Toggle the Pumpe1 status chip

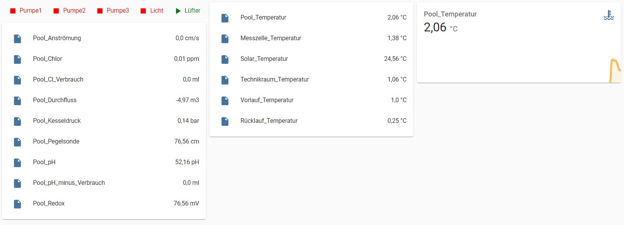click(x=26, y=11)
